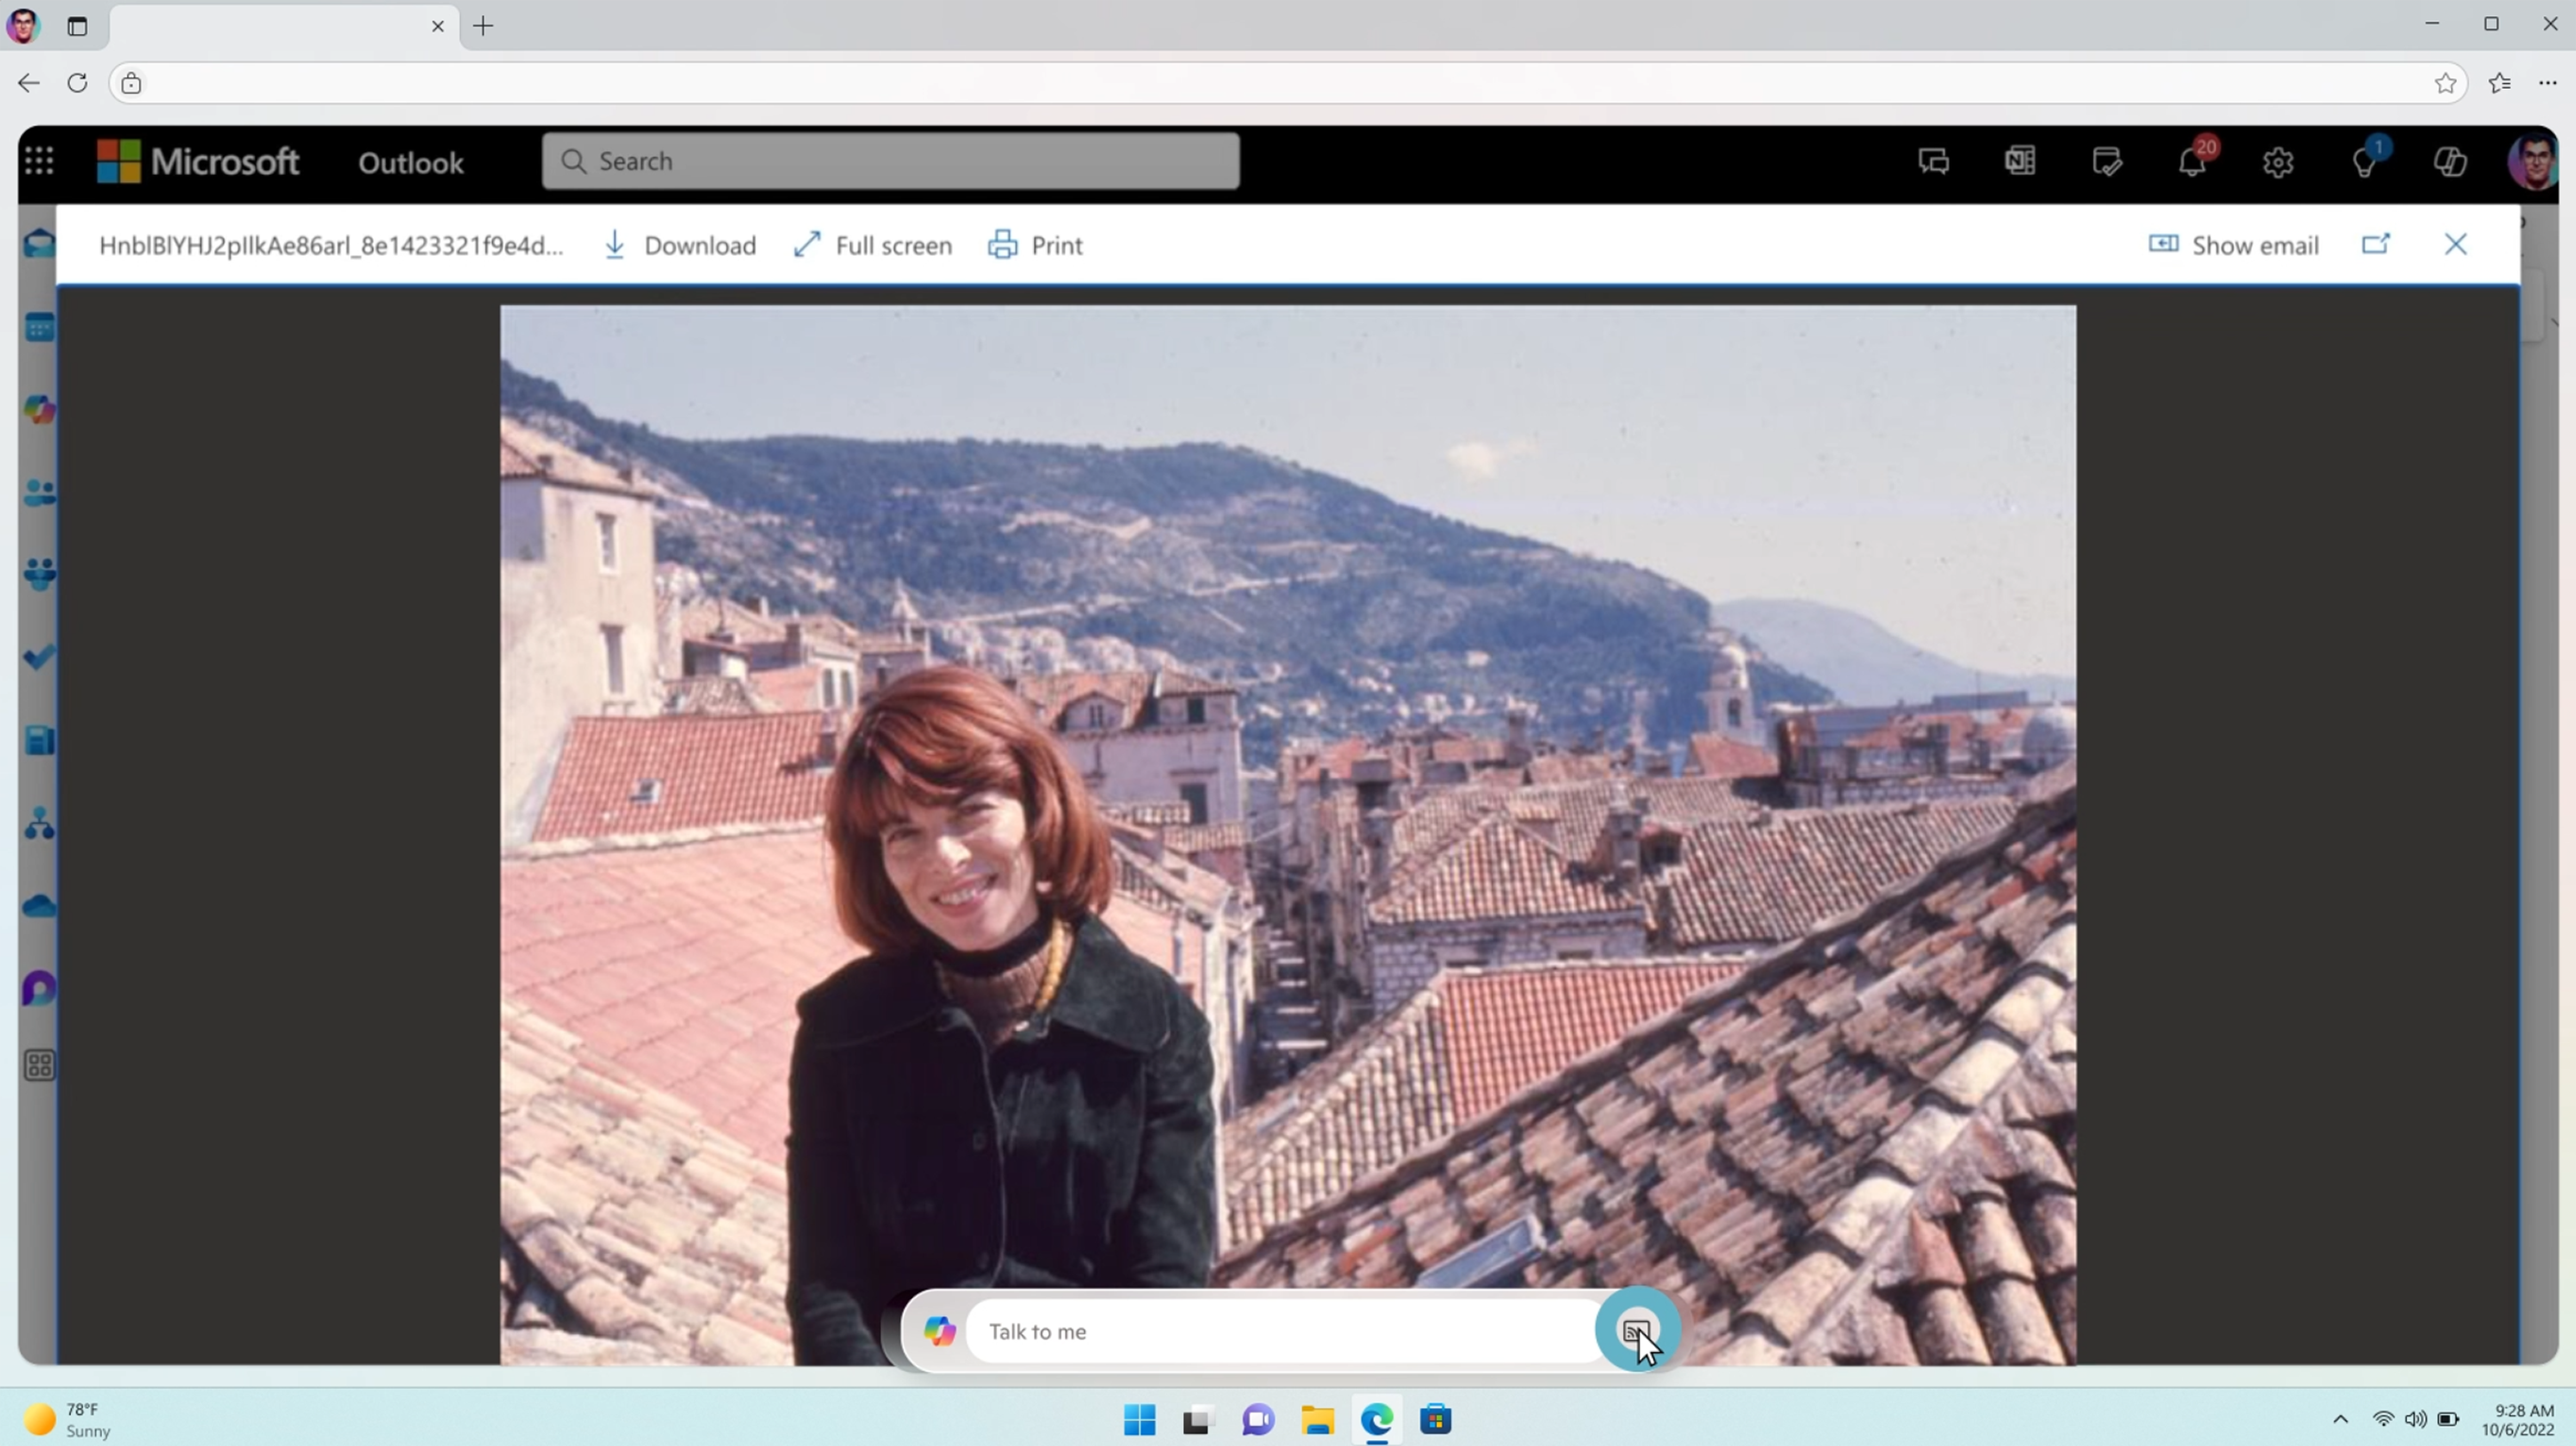
Task: Print the attached photo
Action: coord(1035,245)
